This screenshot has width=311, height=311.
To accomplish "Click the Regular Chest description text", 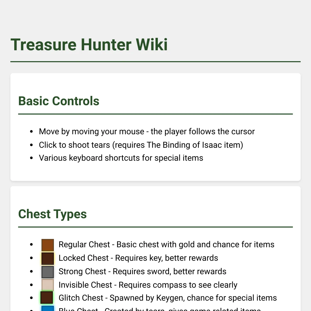I will click(x=166, y=244).
